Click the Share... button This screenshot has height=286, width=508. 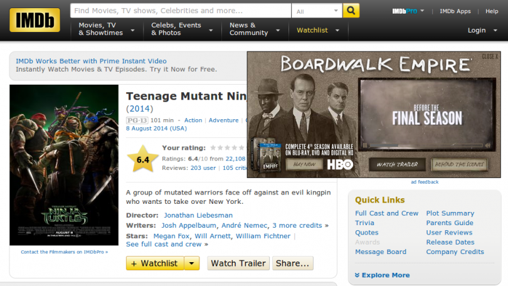click(292, 263)
